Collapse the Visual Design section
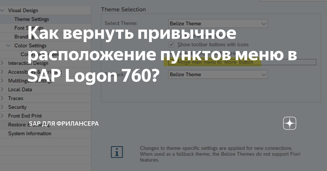This screenshot has width=327, height=171. pos(3,10)
